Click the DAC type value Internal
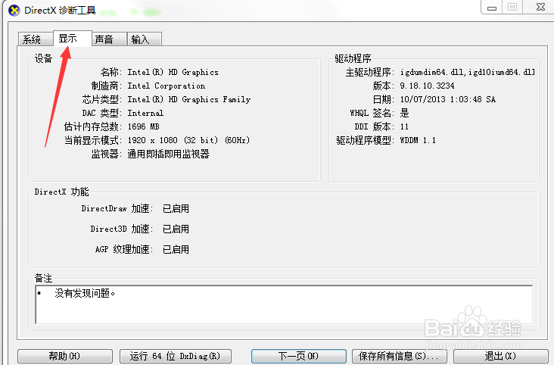The width and height of the screenshot is (554, 365). (x=145, y=113)
